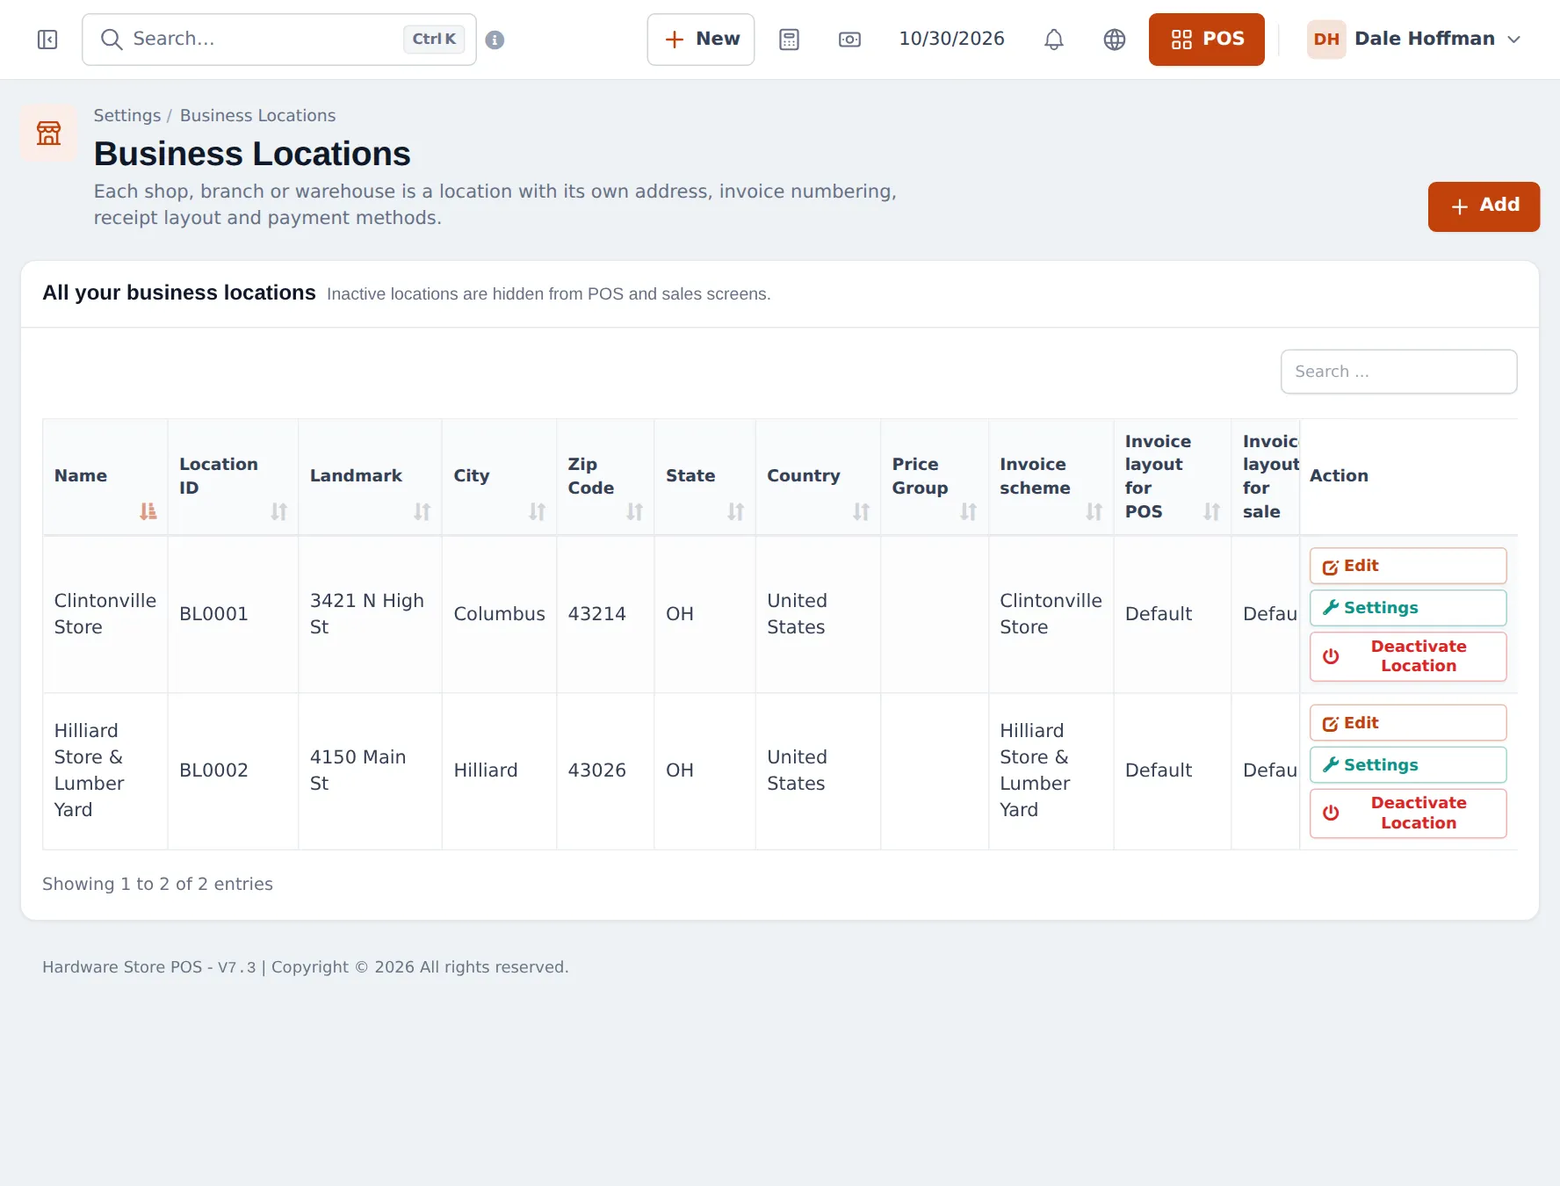Add a new business location

click(x=1484, y=206)
